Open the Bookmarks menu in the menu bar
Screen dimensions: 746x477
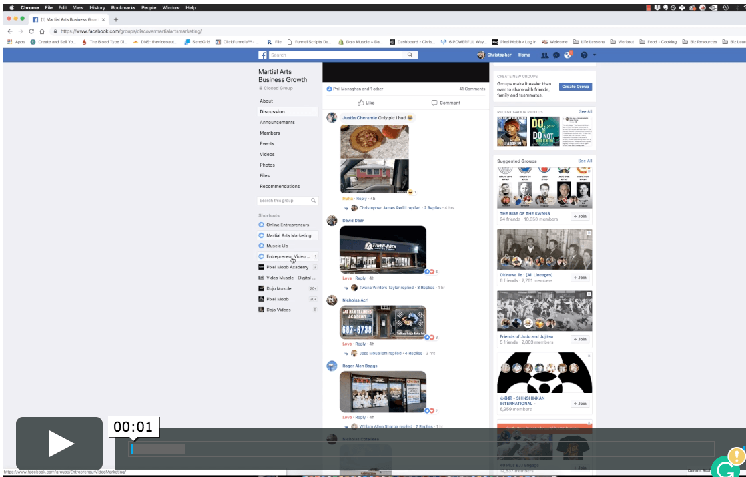pos(123,7)
